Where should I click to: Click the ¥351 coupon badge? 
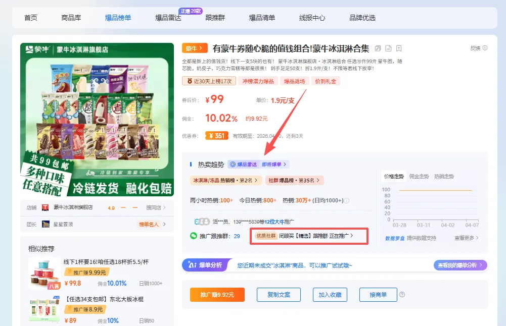pyautogui.click(x=217, y=136)
